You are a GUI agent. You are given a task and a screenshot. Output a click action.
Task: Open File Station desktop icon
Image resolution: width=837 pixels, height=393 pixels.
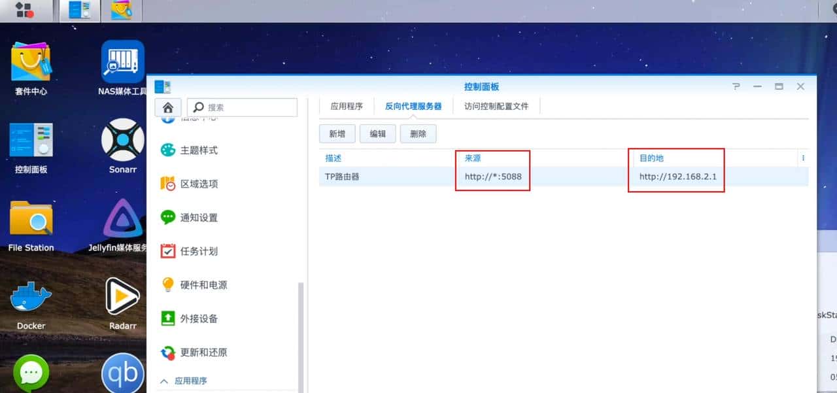tap(31, 226)
